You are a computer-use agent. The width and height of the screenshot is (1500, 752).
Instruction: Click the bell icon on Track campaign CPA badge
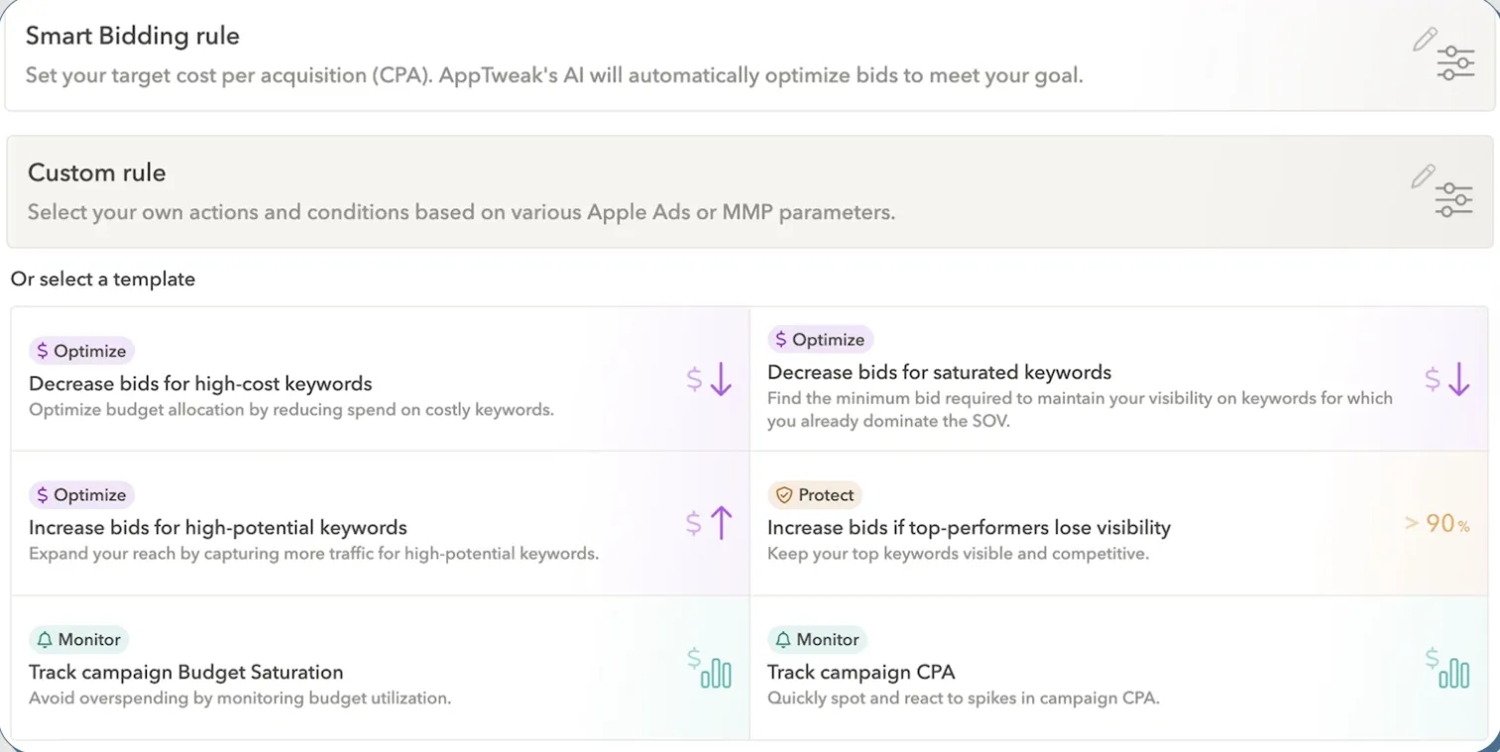pyautogui.click(x=782, y=639)
